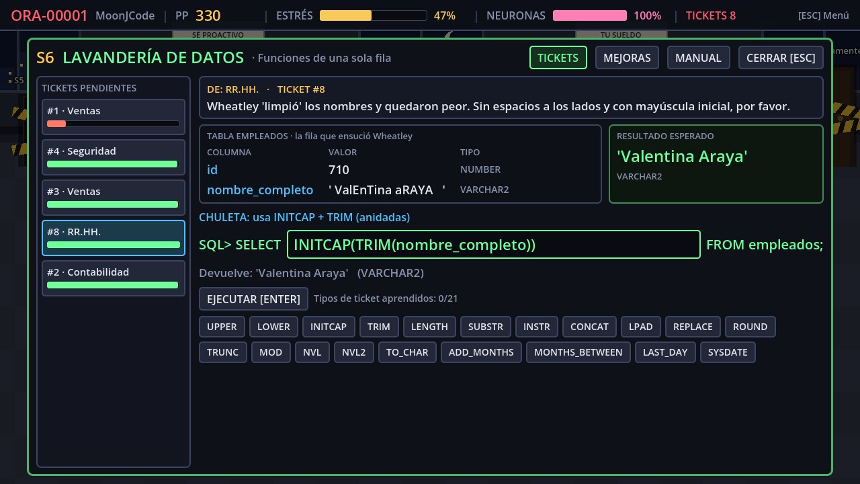The width and height of the screenshot is (860, 484).
Task: Insert the LAST_DAY function
Action: pos(665,352)
